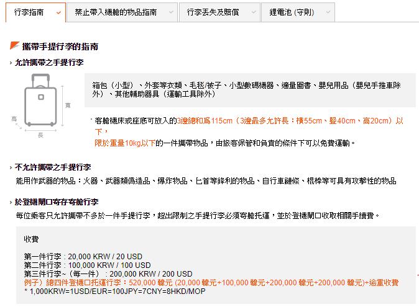Click the grey box text starting 箱包（小型）
419x307 pixels.
click(x=246, y=89)
